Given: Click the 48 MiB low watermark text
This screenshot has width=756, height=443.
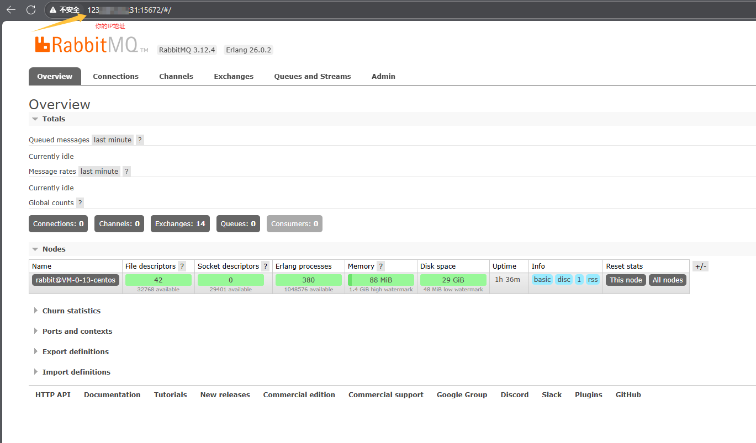Looking at the screenshot, I should 453,290.
